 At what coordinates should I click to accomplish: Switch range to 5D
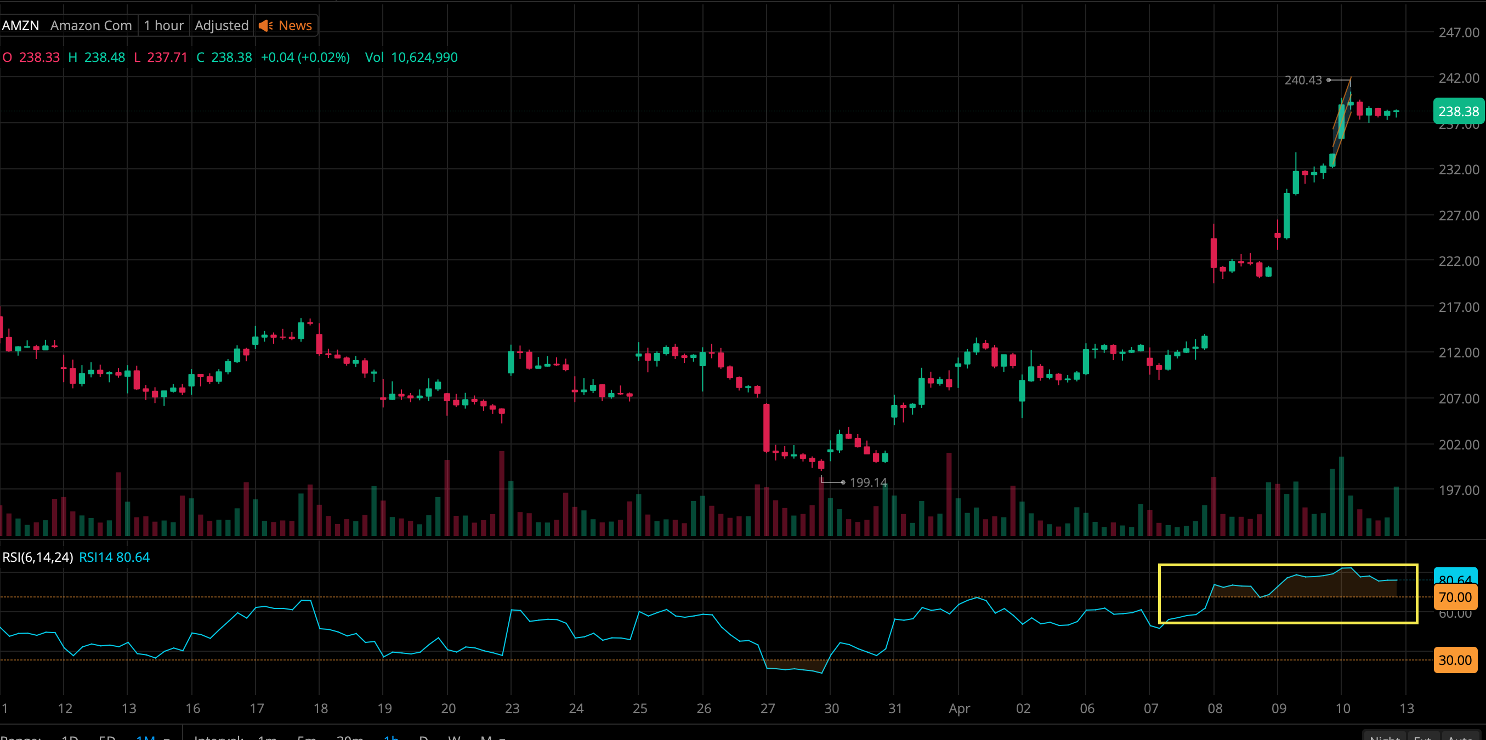point(107,738)
